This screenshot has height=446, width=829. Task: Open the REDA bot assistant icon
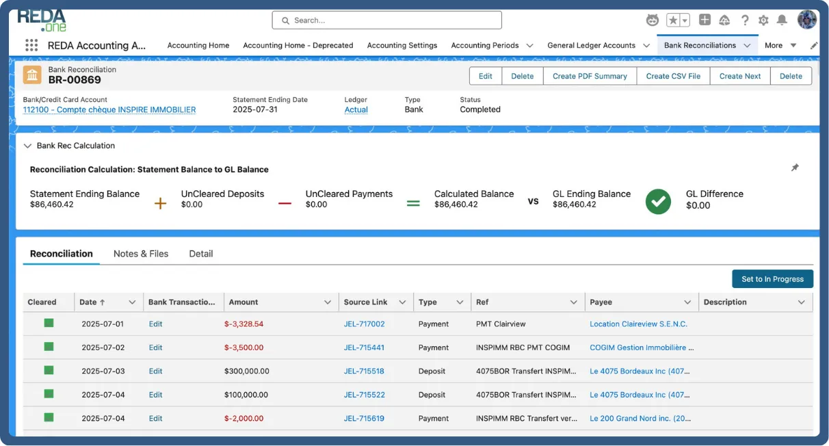[652, 20]
